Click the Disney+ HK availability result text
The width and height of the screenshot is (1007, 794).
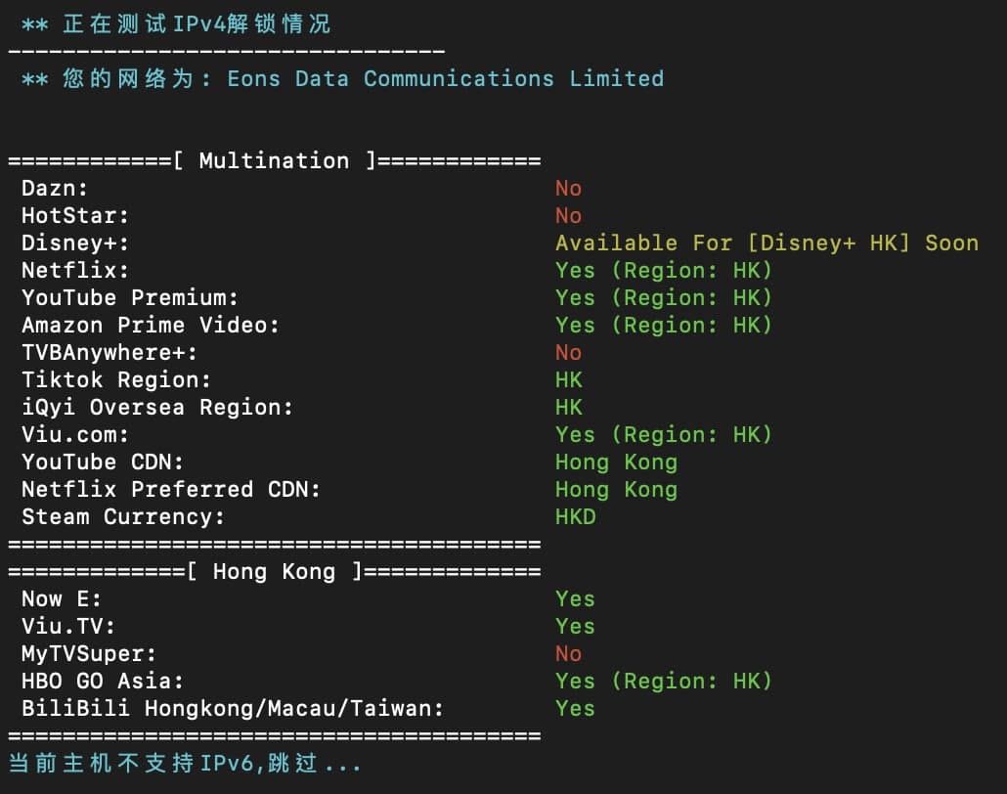766,243
